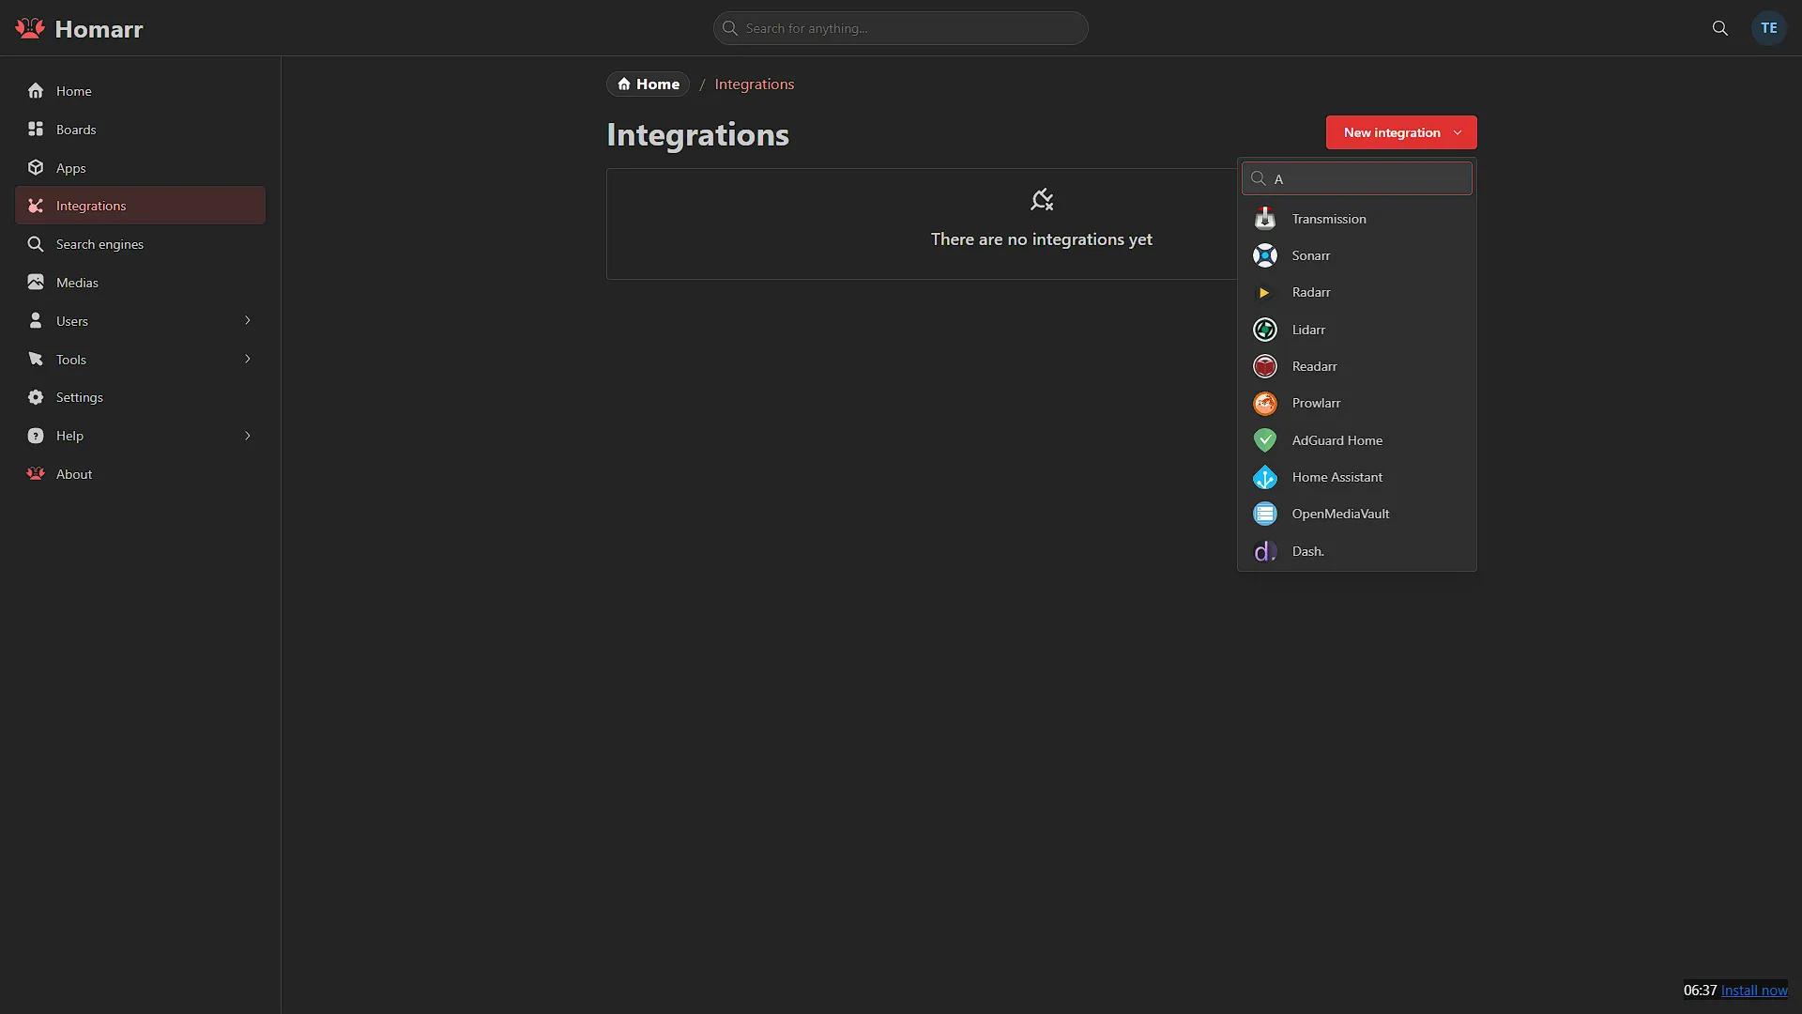1802x1014 pixels.
Task: Open About sidebar item
Action: pyautogui.click(x=140, y=474)
